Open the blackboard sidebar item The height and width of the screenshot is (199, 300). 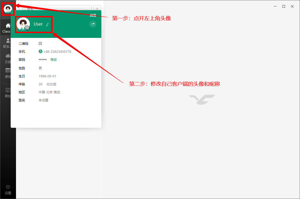coord(8,93)
